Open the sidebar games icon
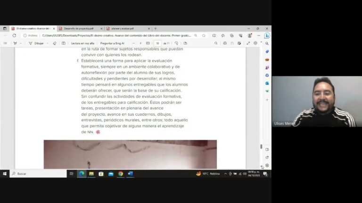The width and height of the screenshot is (362, 203). (x=267, y=68)
